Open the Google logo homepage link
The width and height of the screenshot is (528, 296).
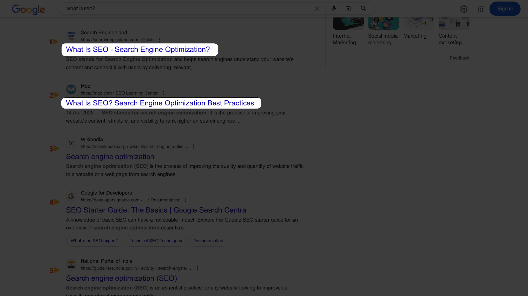(28, 9)
